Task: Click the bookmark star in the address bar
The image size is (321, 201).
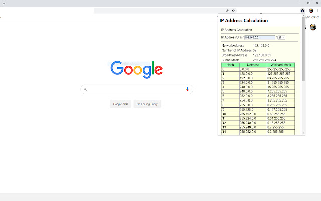Action: click(233, 11)
